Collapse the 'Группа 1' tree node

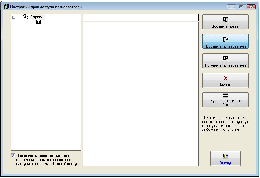point(14,17)
